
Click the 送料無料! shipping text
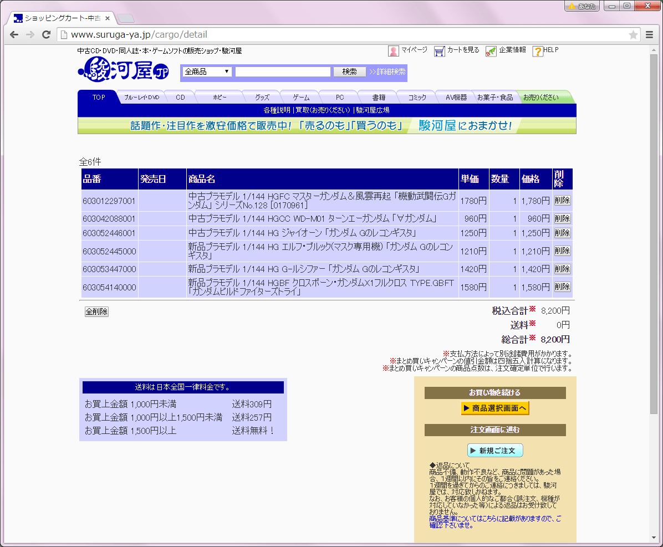pos(253,430)
